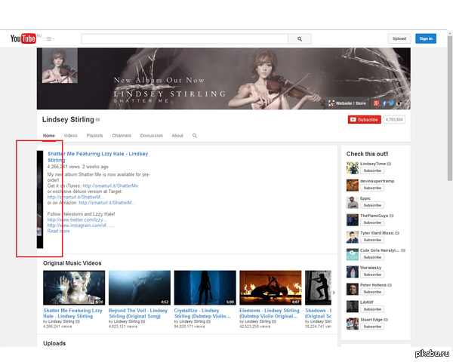Open Elements video thumbnail
The width and height of the screenshot is (453, 362).
click(x=270, y=287)
